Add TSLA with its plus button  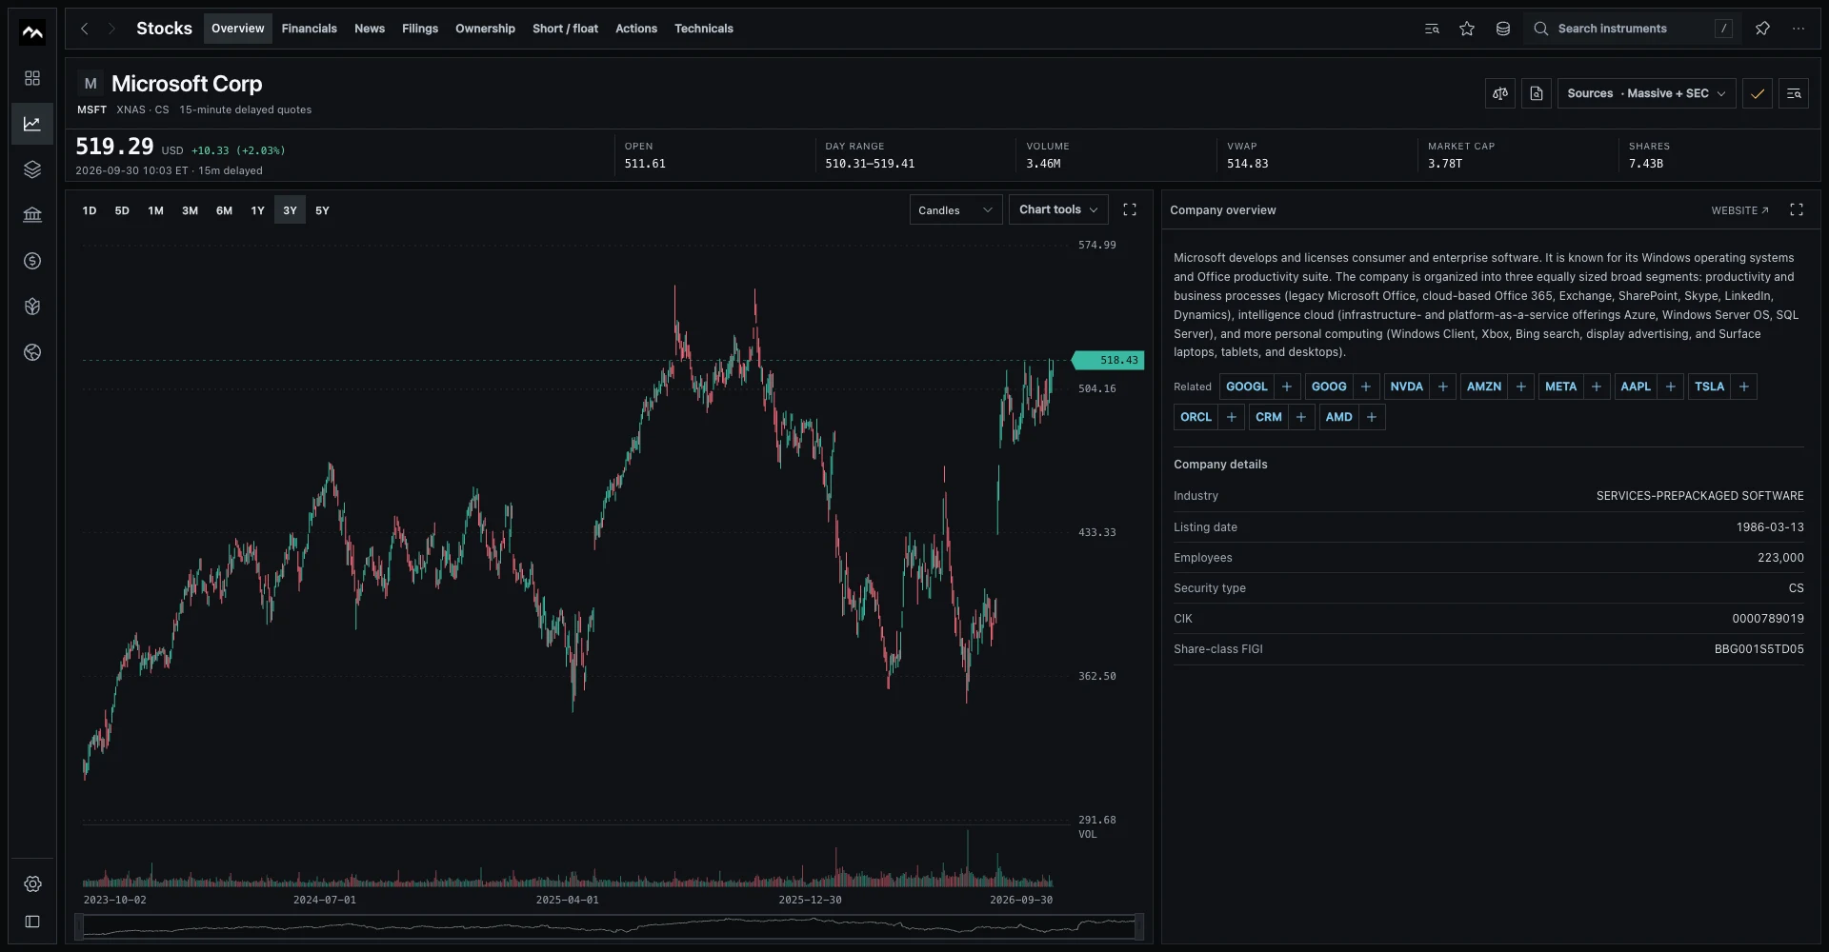point(1744,387)
